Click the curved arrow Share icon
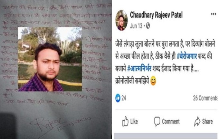This screenshot has width=219, height=139. click(197, 121)
